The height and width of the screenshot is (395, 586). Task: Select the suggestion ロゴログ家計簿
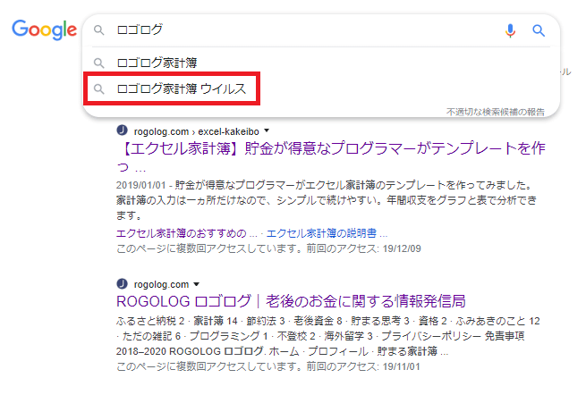[157, 63]
